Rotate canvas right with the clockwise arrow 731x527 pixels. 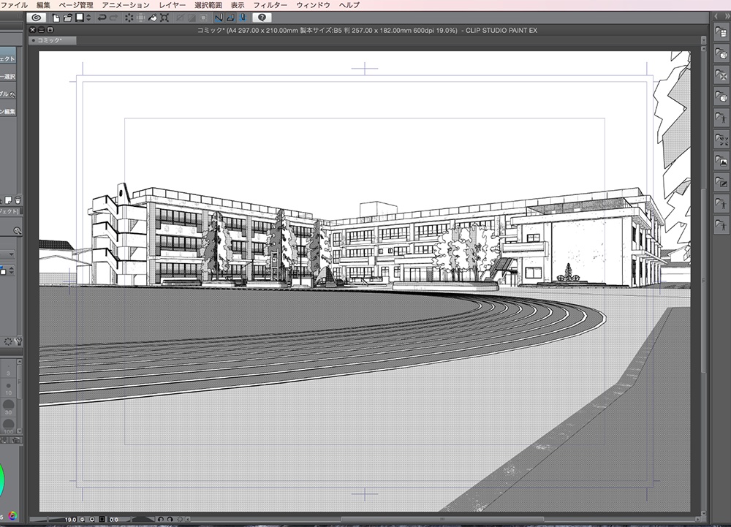[170, 519]
